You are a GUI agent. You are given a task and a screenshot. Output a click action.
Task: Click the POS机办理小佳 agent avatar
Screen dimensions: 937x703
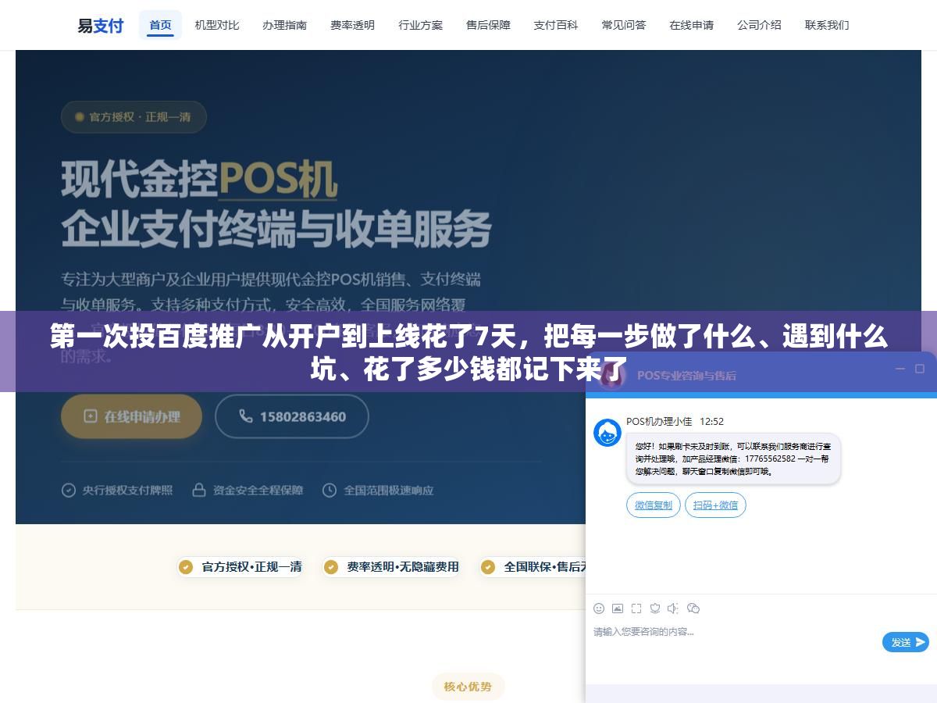tap(607, 433)
